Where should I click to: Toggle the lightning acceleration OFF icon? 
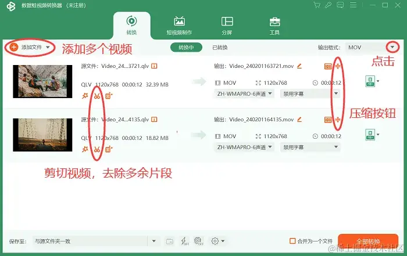click(184, 241)
